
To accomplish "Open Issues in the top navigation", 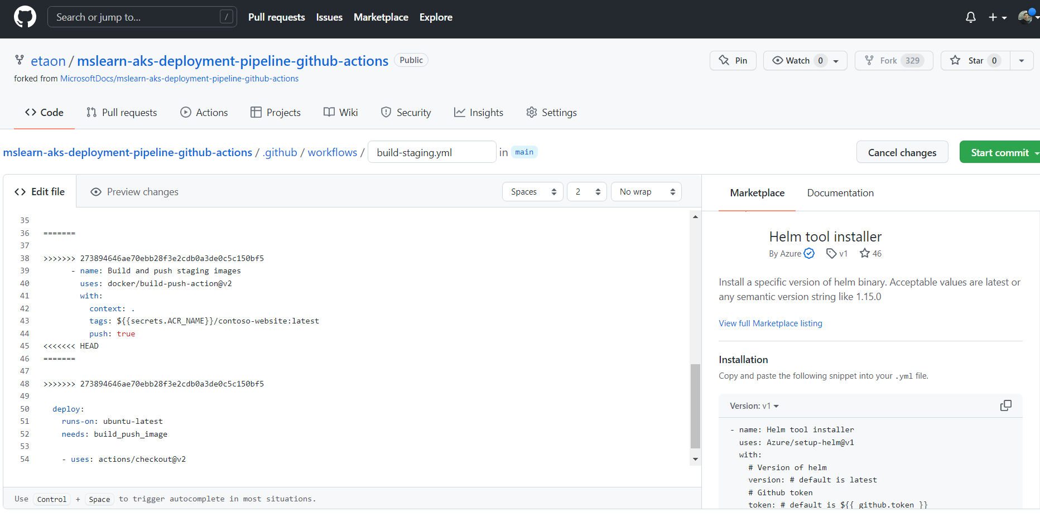I will click(329, 17).
